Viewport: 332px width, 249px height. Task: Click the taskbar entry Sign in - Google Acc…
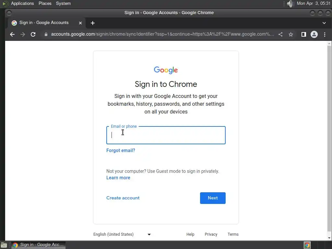click(38, 245)
